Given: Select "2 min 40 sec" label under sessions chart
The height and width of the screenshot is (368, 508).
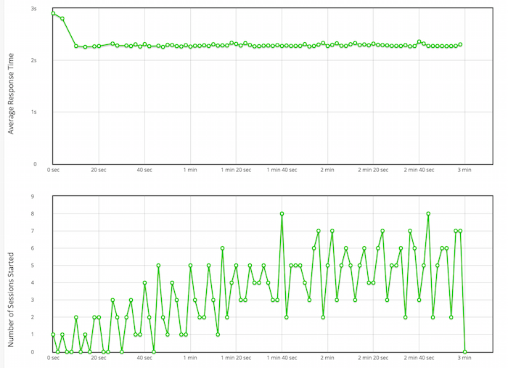Looking at the screenshot, I should (419, 358).
